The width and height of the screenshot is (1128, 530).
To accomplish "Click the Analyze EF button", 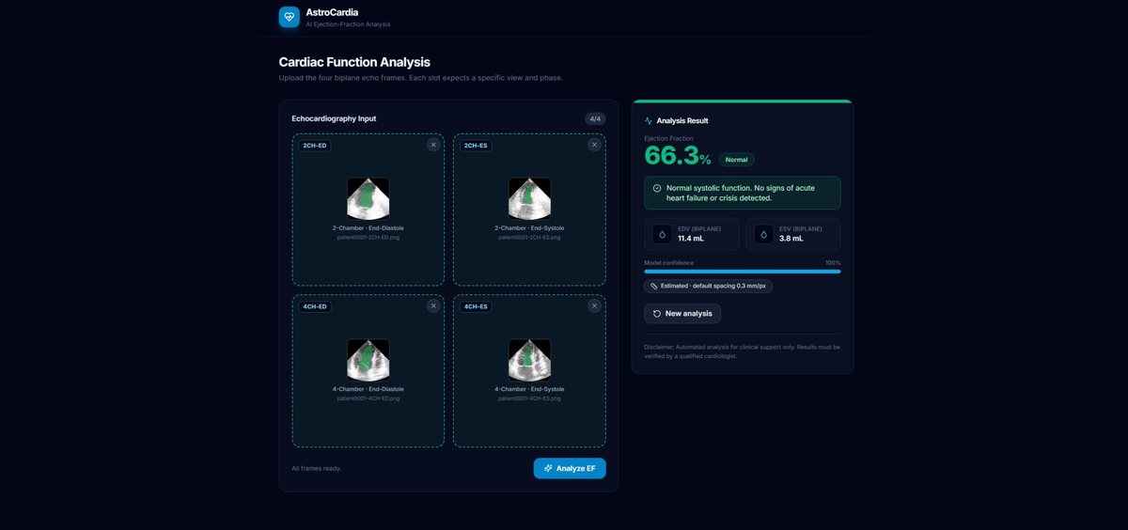I will 570,468.
